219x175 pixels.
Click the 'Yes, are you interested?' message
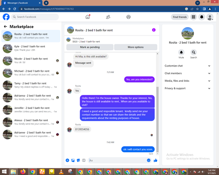[x=139, y=80]
